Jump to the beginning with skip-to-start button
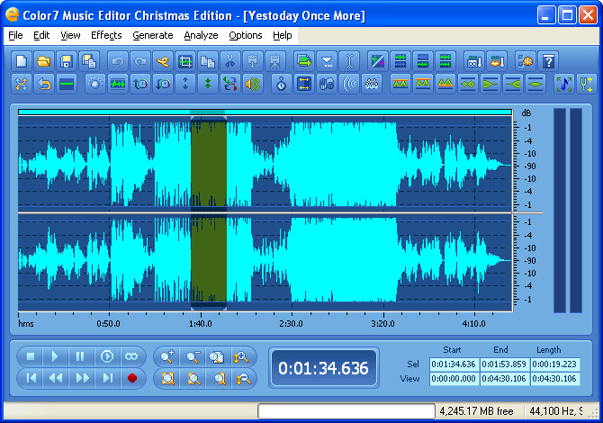The image size is (603, 423). click(x=31, y=378)
